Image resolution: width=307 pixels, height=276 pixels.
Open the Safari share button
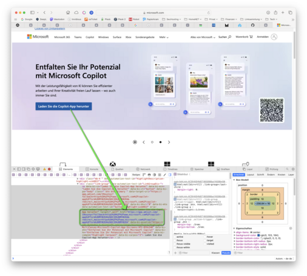click(x=275, y=13)
